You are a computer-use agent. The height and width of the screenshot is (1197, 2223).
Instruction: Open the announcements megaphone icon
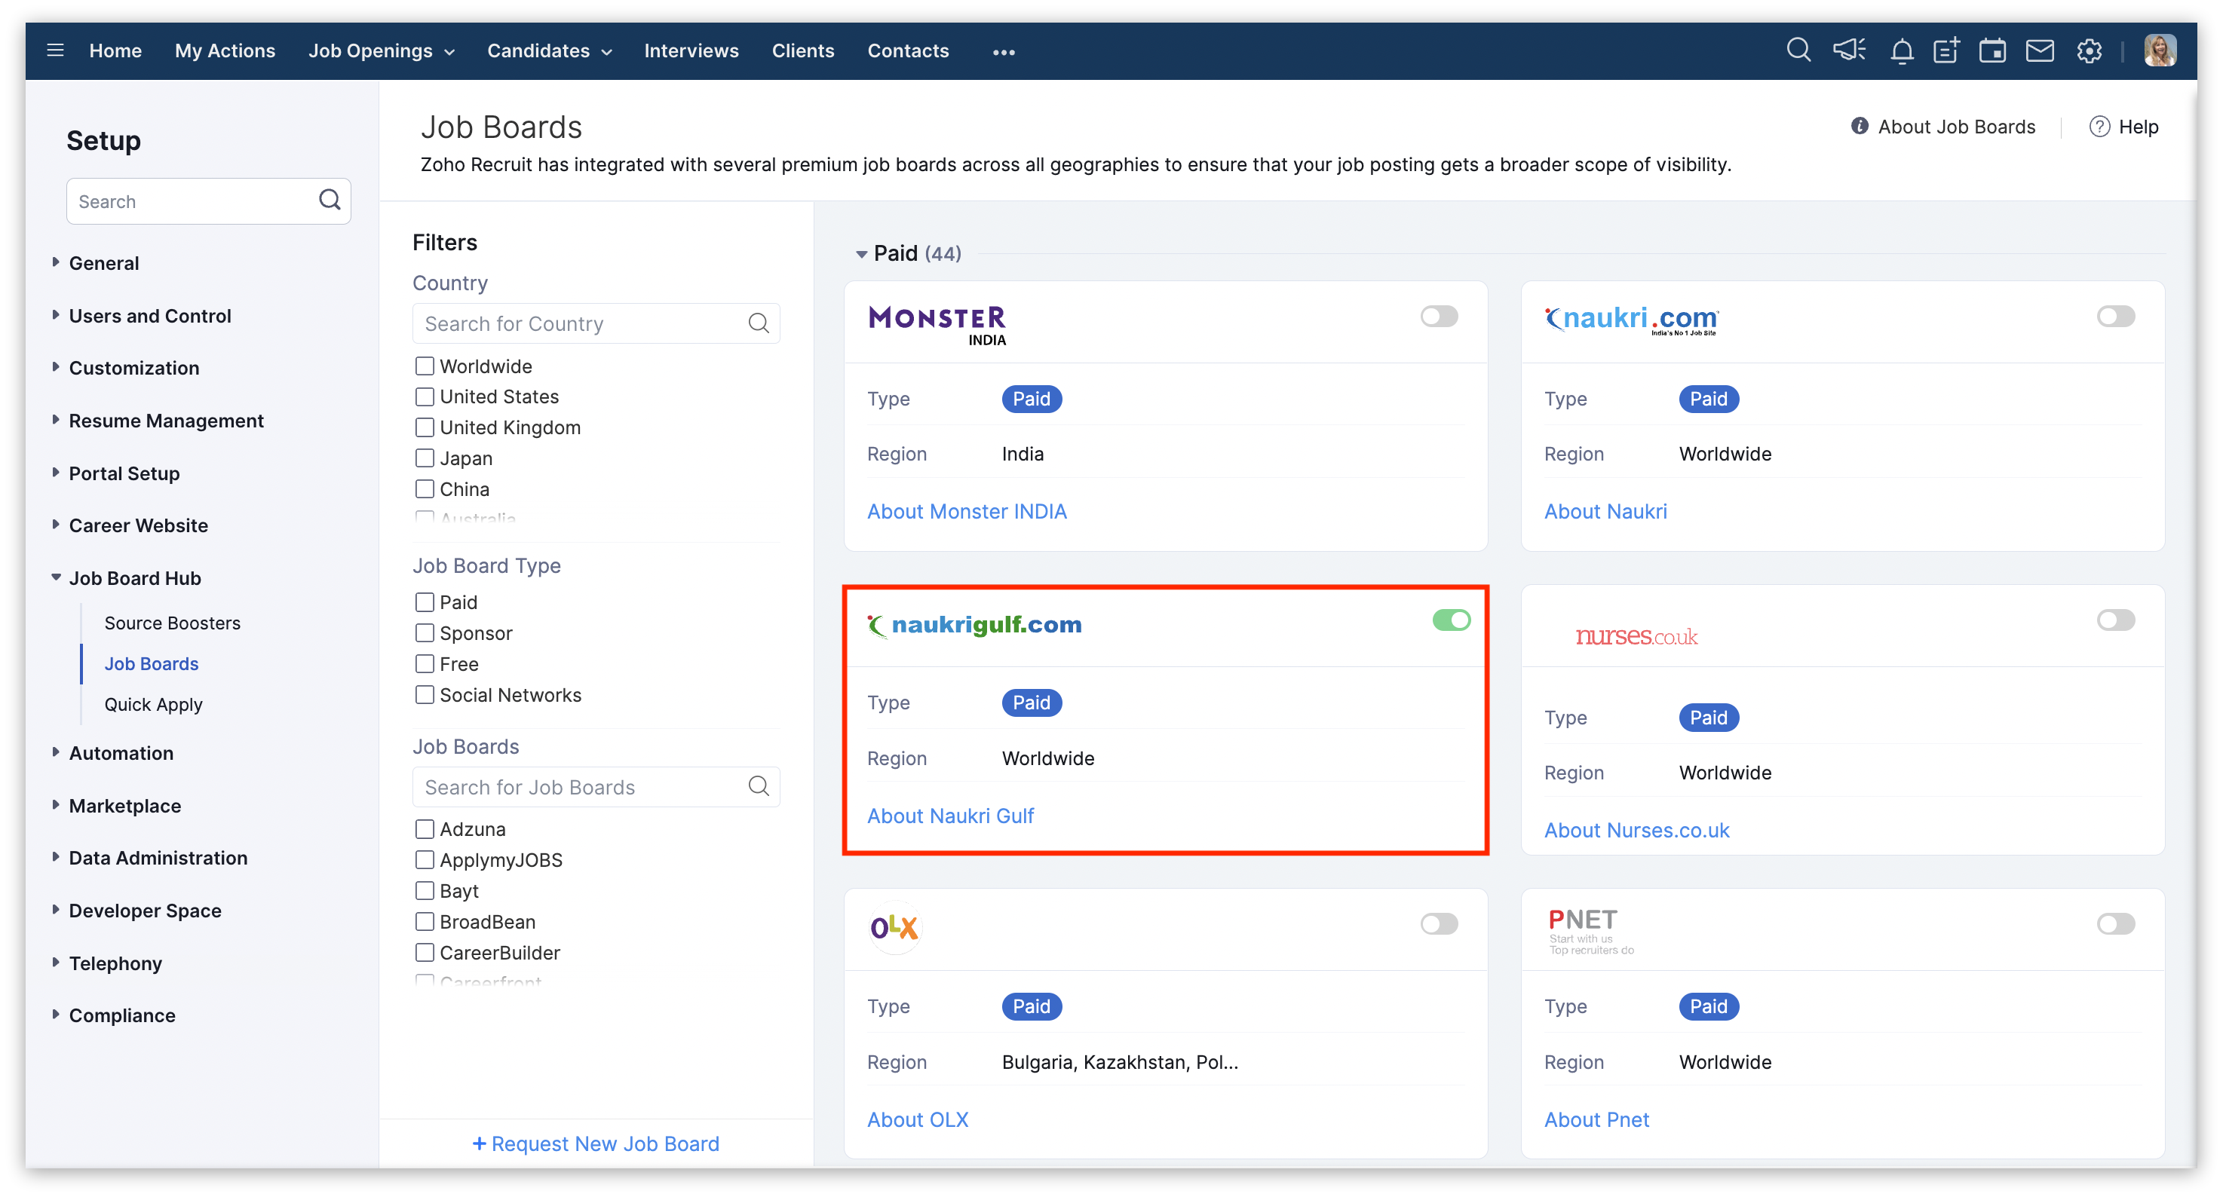click(x=1848, y=51)
